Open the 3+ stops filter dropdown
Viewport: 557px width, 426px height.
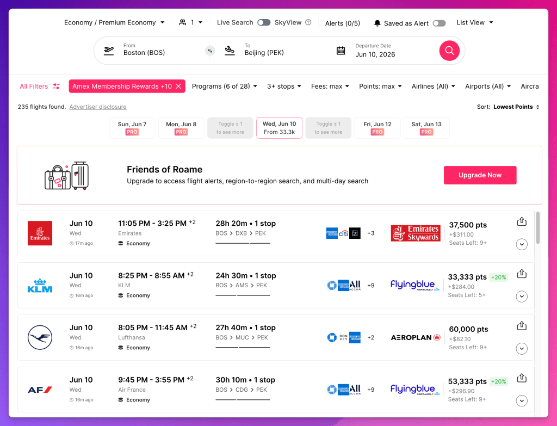(284, 87)
